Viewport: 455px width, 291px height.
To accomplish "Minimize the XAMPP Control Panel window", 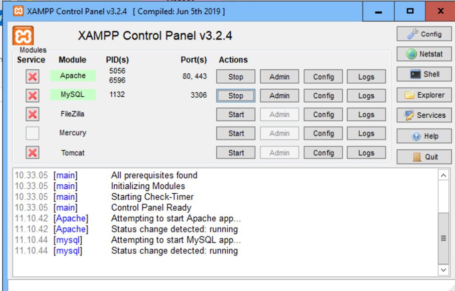I will pyautogui.click(x=379, y=11).
